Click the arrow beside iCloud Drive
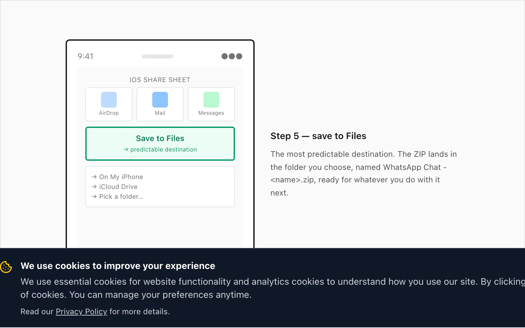Viewport: 525px width, 328px height. pos(94,187)
